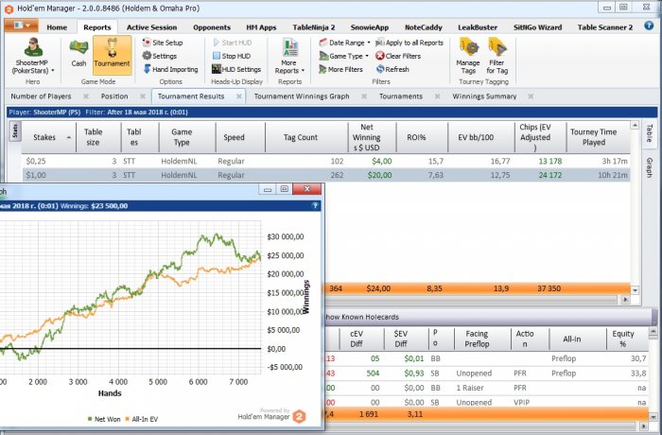Viewport: 662px width, 435px height.
Task: Open the ShooterMP hero selector
Action: [x=33, y=56]
